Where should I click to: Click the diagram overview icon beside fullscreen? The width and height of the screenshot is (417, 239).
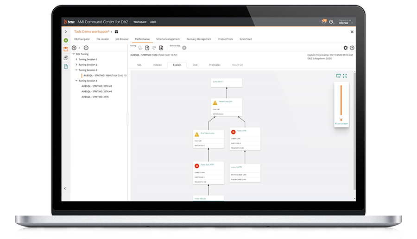(x=338, y=75)
